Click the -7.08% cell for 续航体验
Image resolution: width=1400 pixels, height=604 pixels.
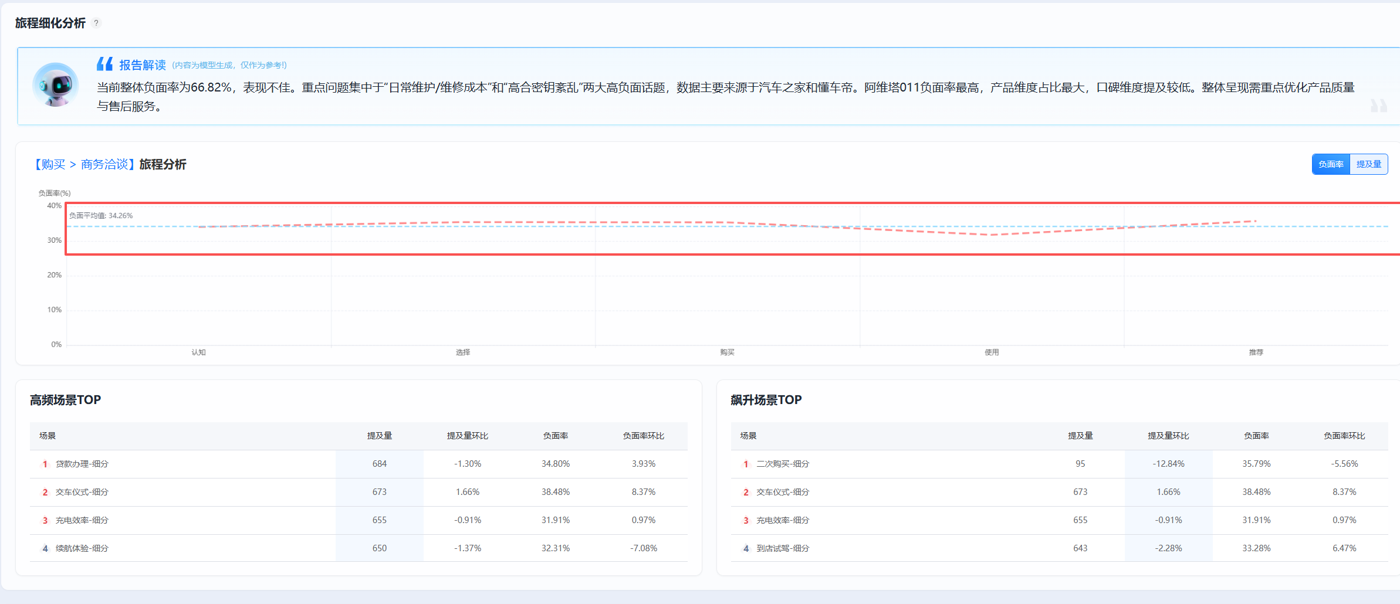pos(644,548)
